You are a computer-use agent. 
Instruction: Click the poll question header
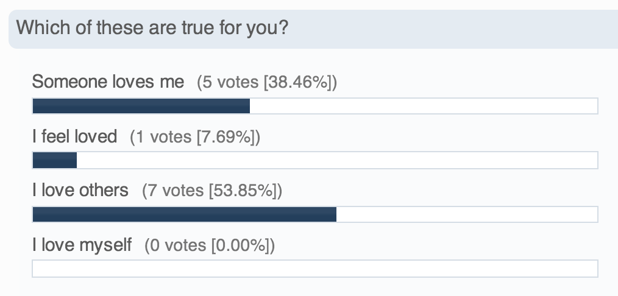(313, 29)
